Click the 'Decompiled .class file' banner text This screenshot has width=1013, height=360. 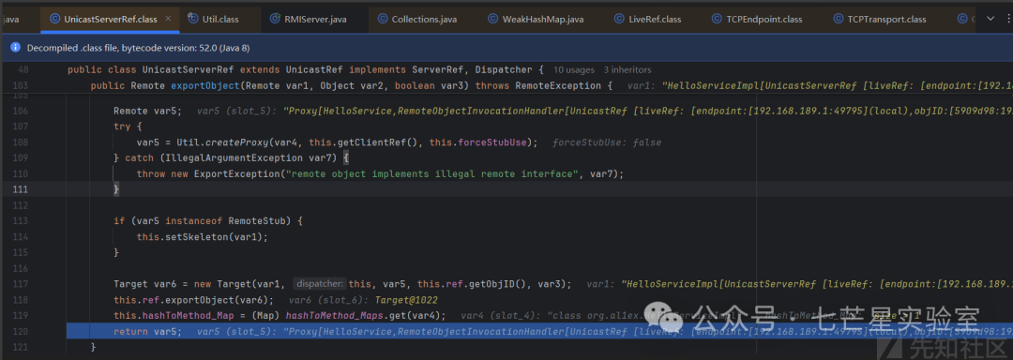point(139,49)
